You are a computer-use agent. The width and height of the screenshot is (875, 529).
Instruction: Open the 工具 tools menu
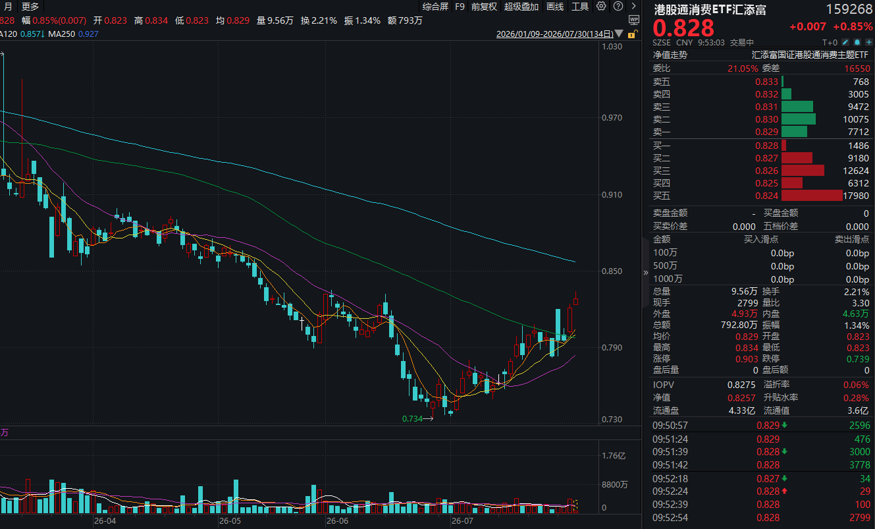(580, 7)
